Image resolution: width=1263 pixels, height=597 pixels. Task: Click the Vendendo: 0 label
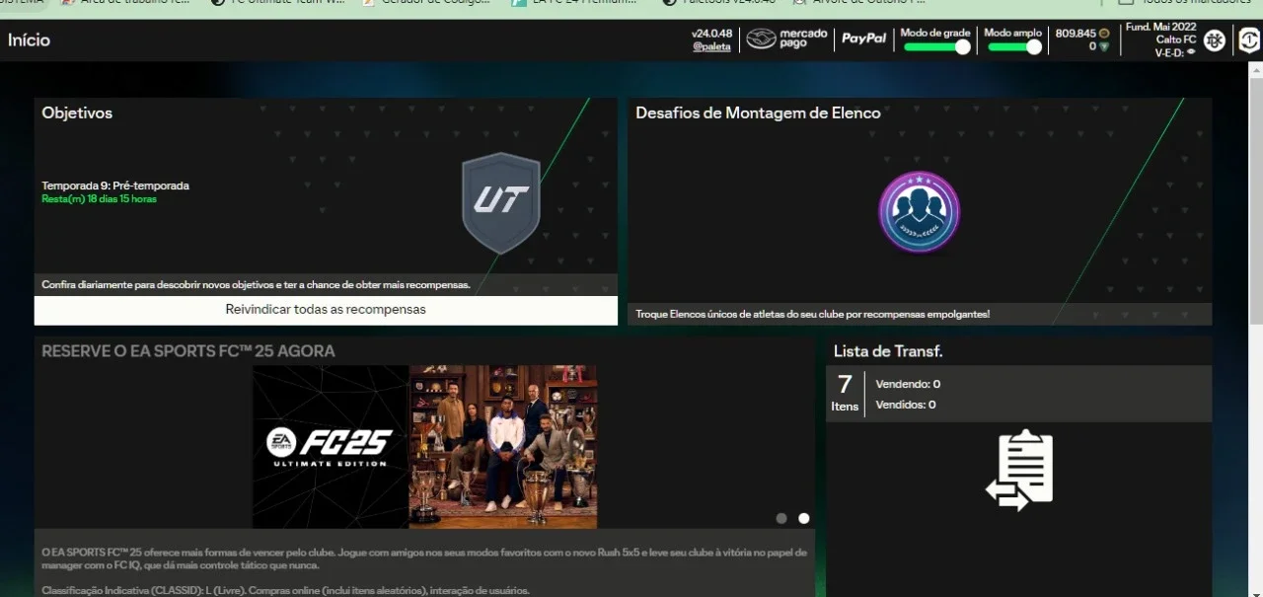pos(908,384)
